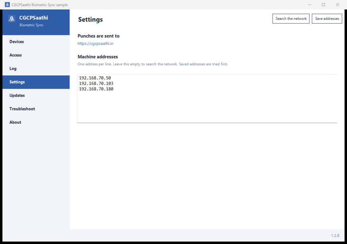Open the Devices section
The height and width of the screenshot is (244, 347).
coord(36,42)
